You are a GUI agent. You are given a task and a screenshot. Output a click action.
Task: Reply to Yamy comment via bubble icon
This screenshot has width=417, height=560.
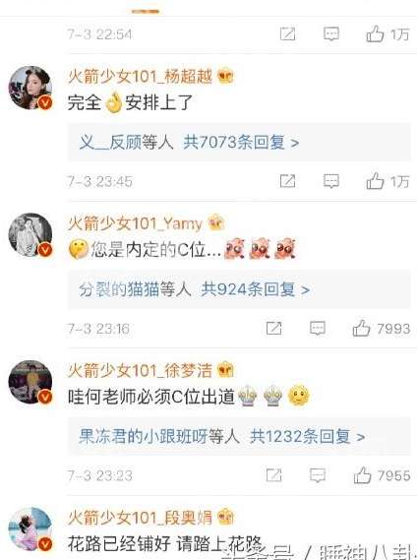(318, 328)
